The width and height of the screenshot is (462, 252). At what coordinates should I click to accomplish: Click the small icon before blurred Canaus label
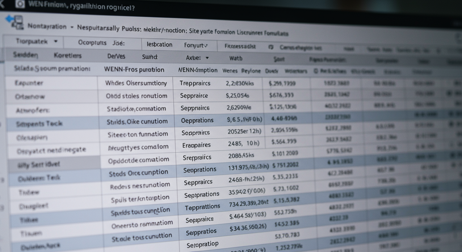click(271, 47)
